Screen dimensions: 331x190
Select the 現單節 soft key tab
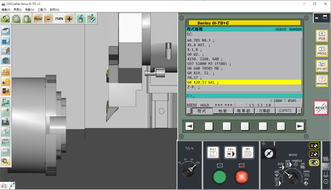coord(244,111)
